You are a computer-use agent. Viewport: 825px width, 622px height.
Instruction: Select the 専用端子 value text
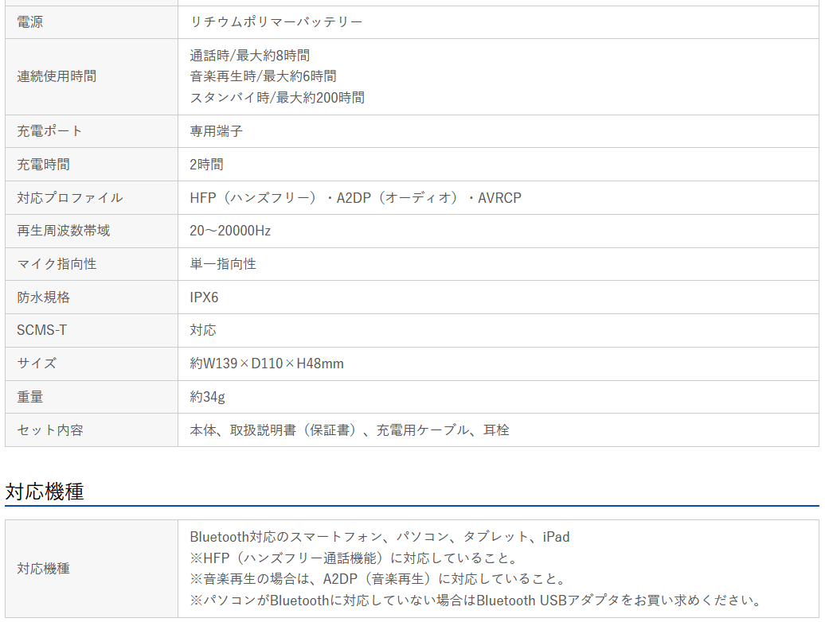pyautogui.click(x=216, y=131)
